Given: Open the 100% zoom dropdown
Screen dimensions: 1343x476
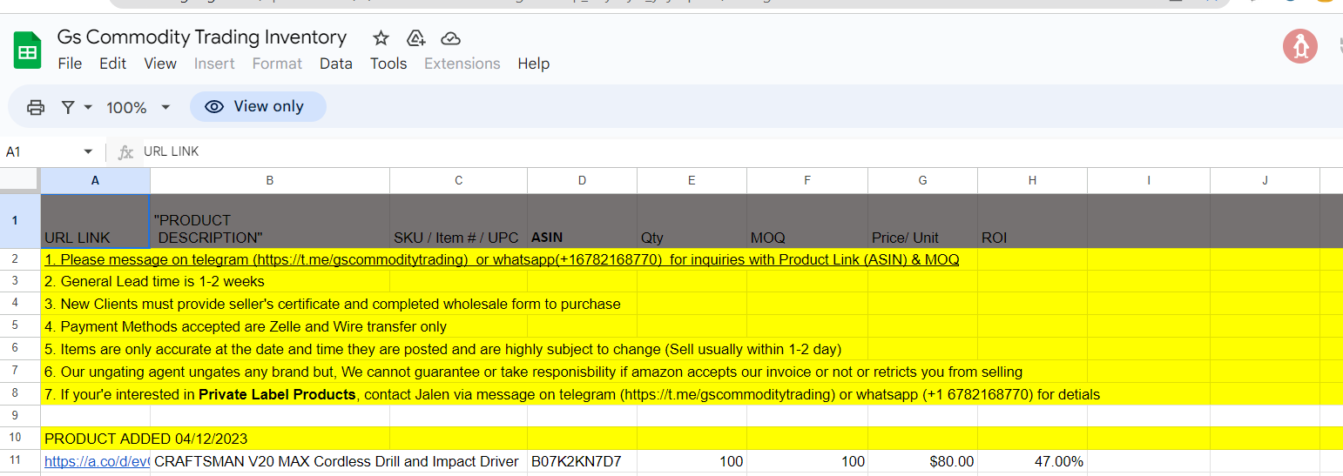Looking at the screenshot, I should pos(138,107).
